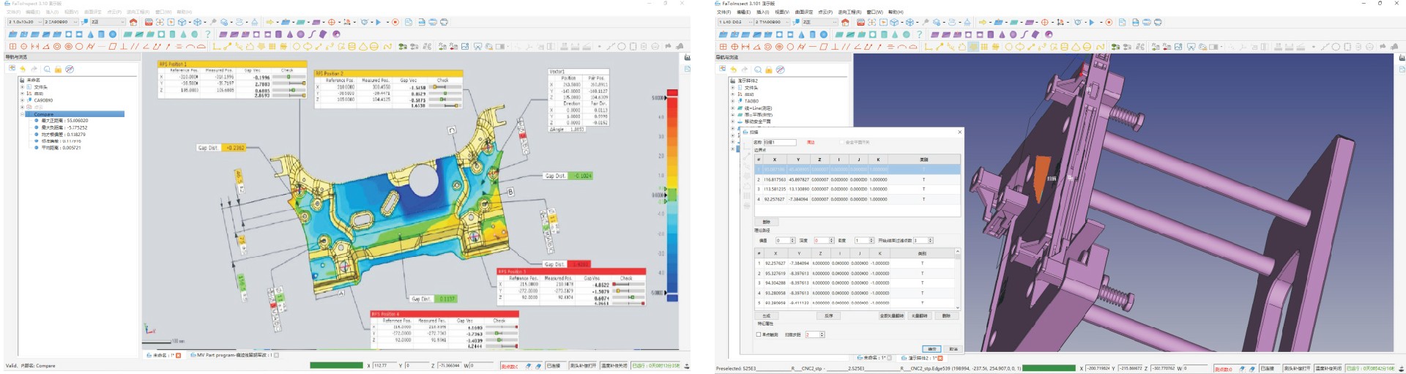Close the 扫描 dialog
Viewport: 1406px width, 374px height.
point(960,132)
